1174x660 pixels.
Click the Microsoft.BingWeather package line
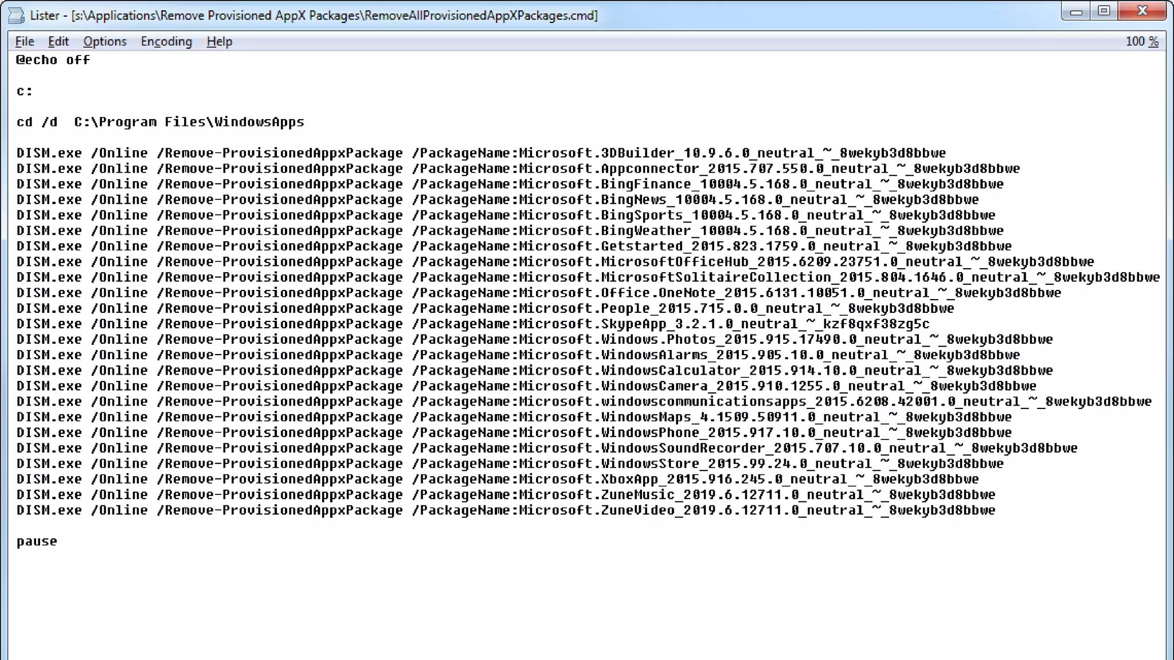(x=510, y=230)
